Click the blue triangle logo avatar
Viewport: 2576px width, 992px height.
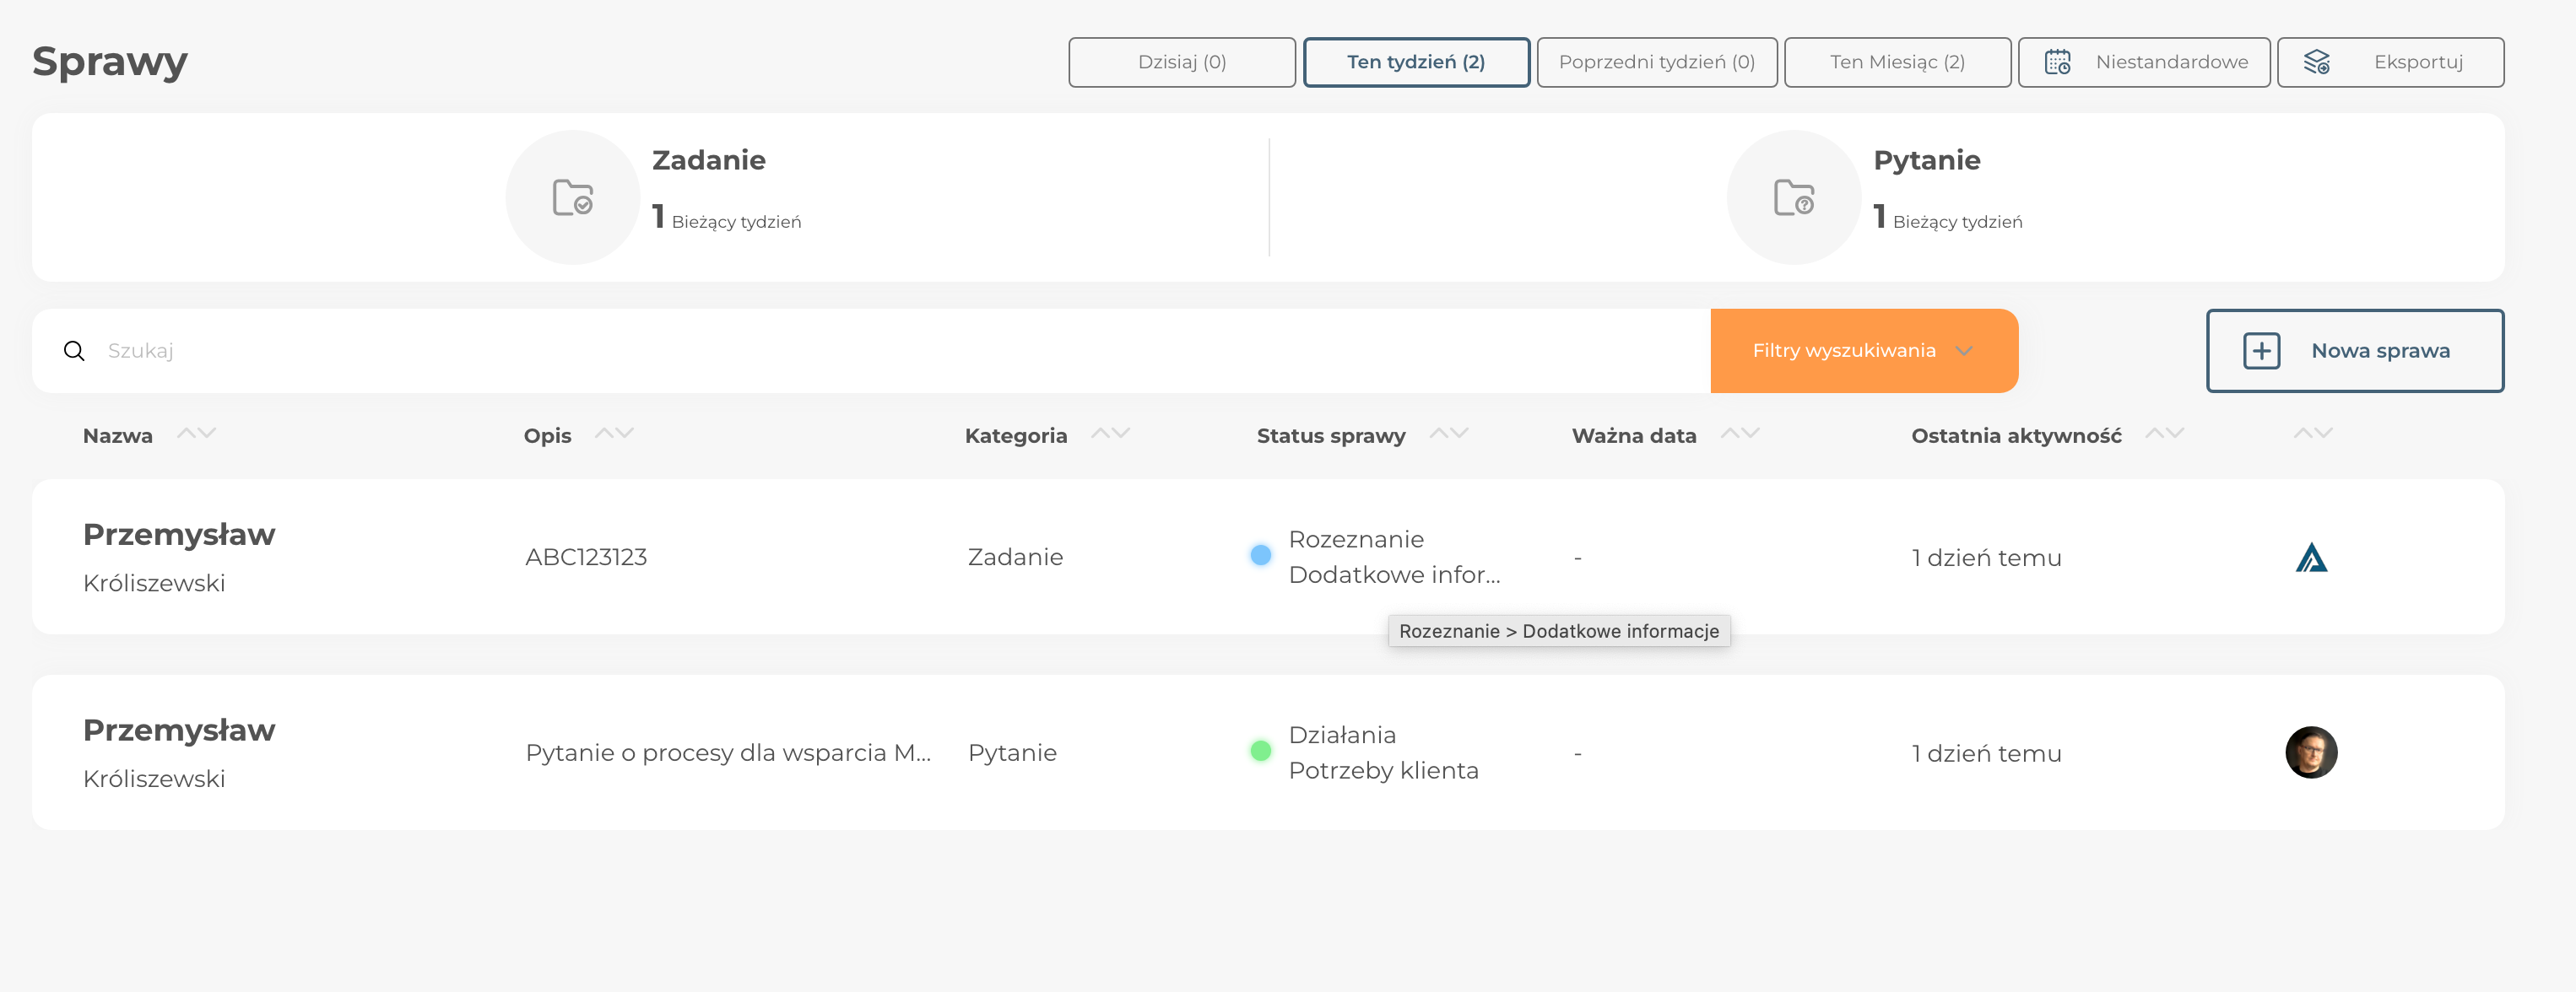pos(2311,558)
